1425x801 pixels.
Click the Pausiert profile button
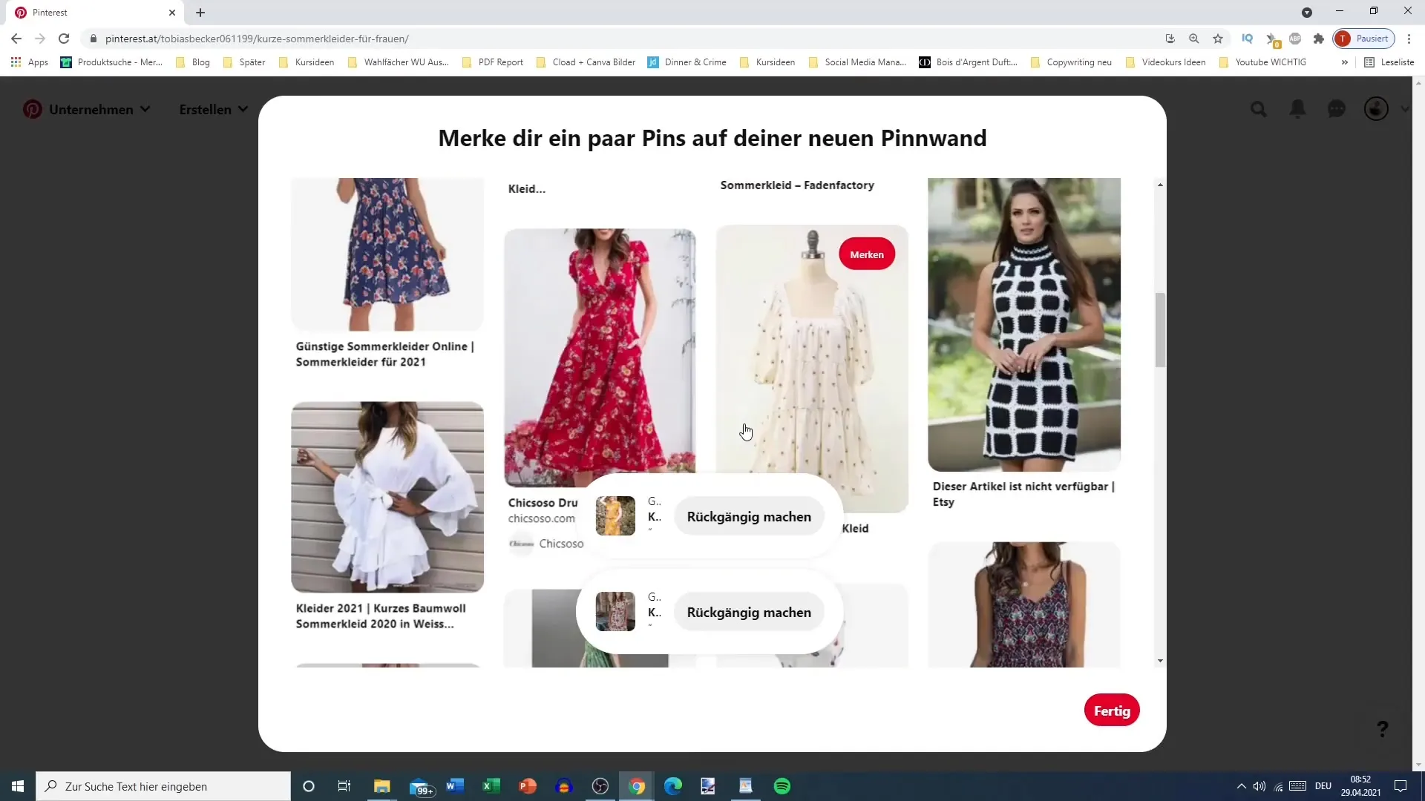click(x=1364, y=39)
